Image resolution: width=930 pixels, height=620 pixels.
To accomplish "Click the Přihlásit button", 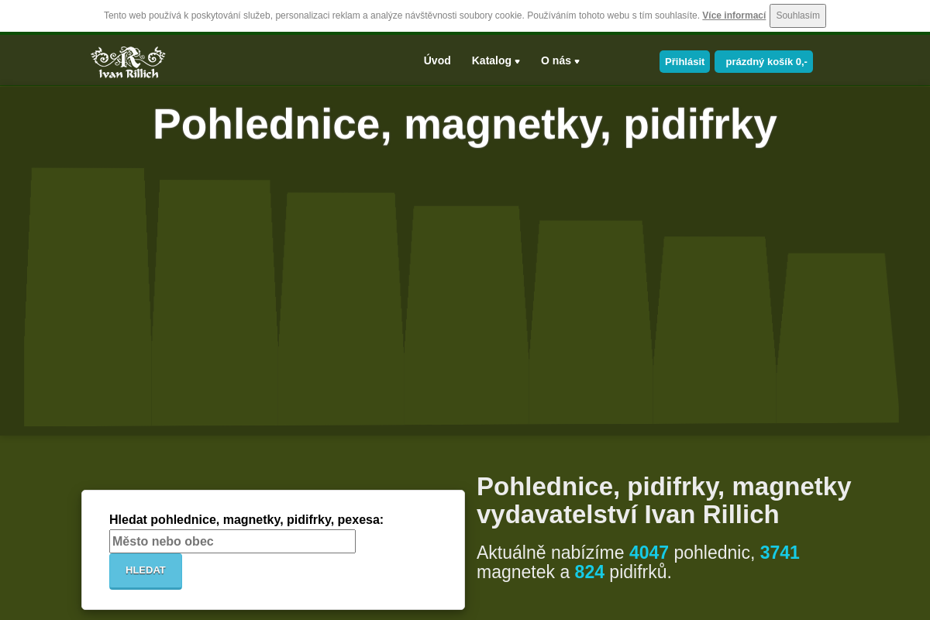I will tap(684, 62).
